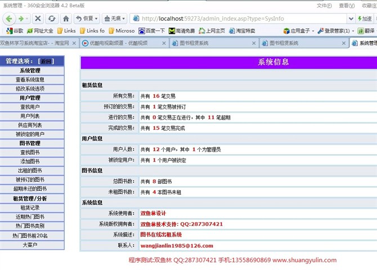Viewport: 377px width, 270px height.
Task: Open 查看系统信息 in sidebar
Action: pos(30,79)
